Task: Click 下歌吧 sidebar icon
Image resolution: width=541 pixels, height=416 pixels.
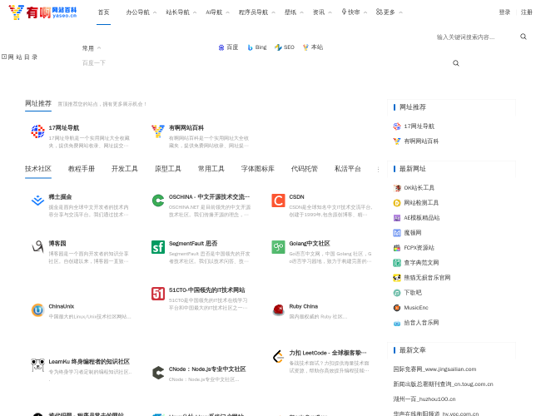Action: (x=397, y=293)
